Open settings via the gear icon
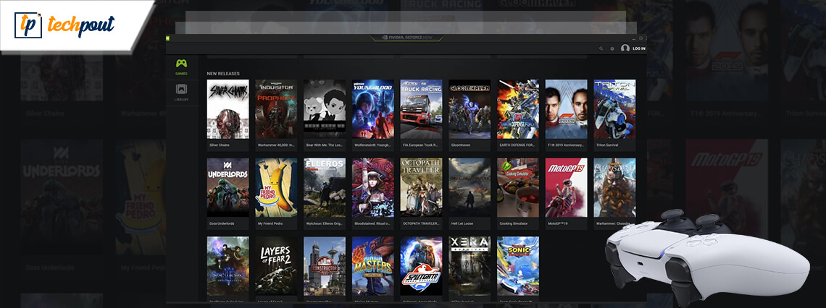Screen dimensions: 826x308 (x=612, y=48)
